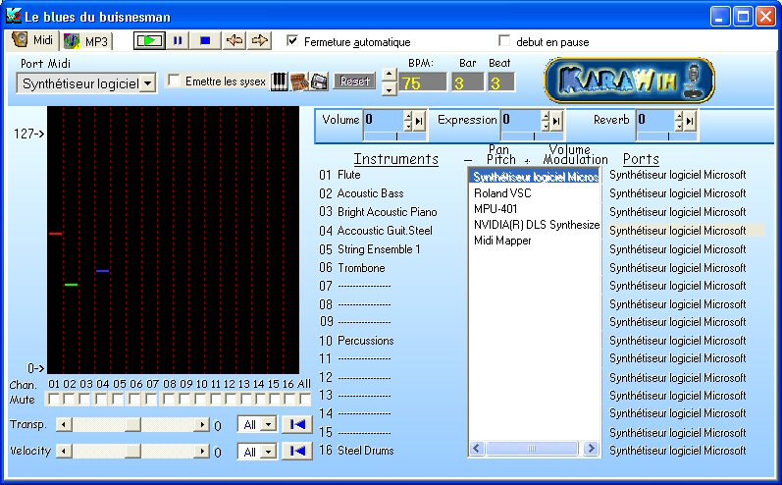Click the Reset button
This screenshot has width=782, height=485.
point(354,81)
